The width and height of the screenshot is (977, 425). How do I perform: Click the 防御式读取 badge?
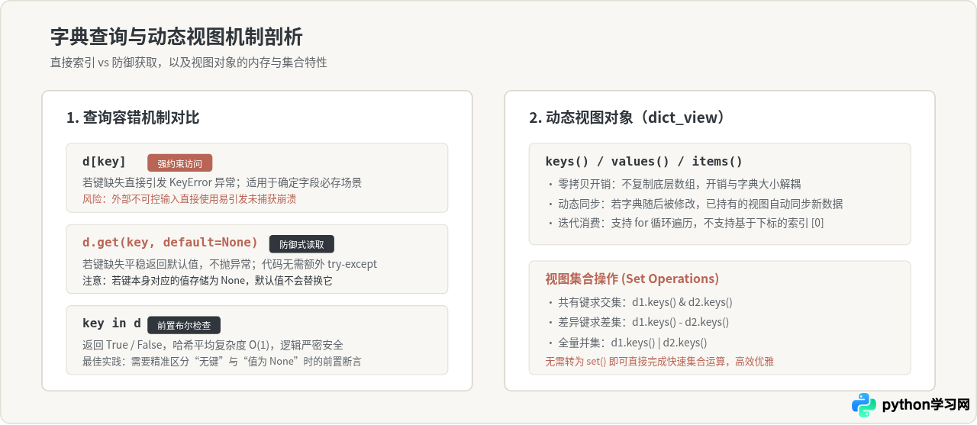pos(301,244)
